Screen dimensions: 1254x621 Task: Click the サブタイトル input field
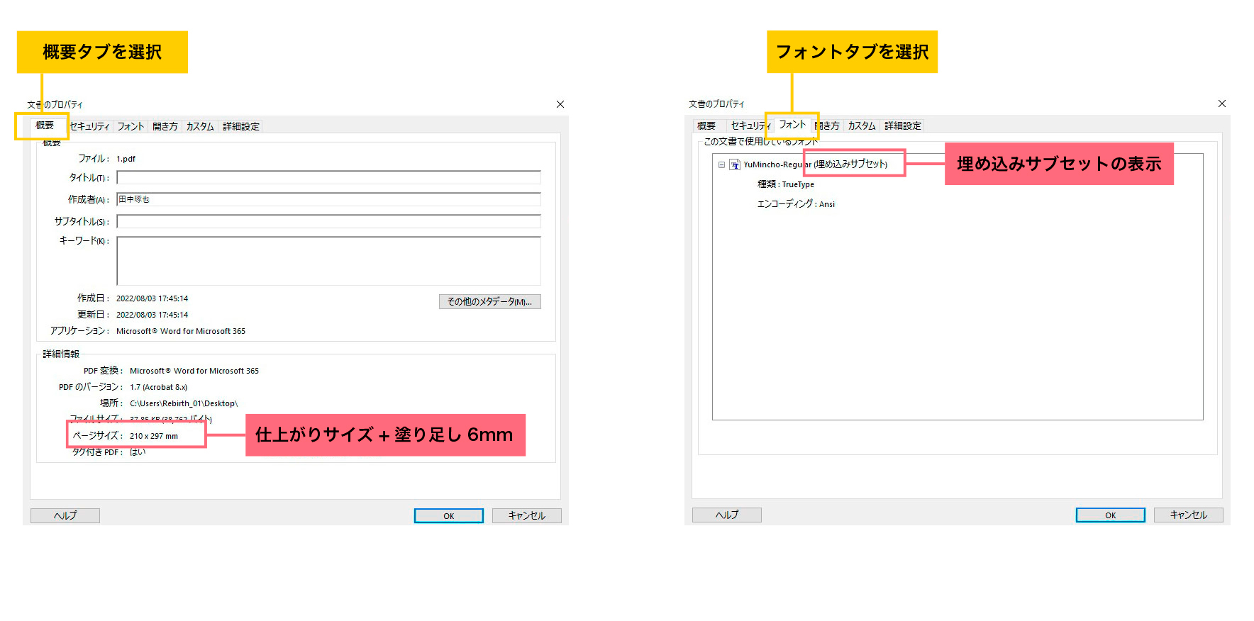pyautogui.click(x=328, y=221)
